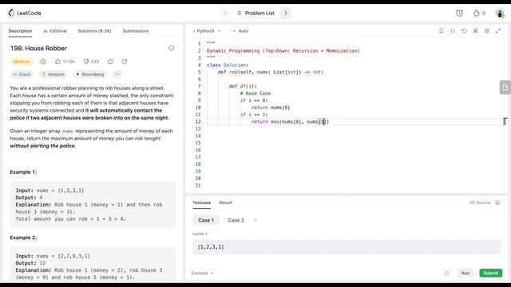The width and height of the screenshot is (511, 287).
Task: Open the Auto dropdown in editor
Action: pos(241,31)
